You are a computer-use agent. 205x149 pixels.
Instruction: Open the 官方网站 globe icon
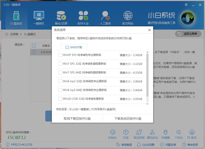pos(128,16)
